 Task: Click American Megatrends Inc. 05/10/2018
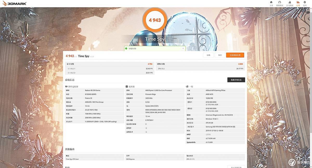pos(219,115)
